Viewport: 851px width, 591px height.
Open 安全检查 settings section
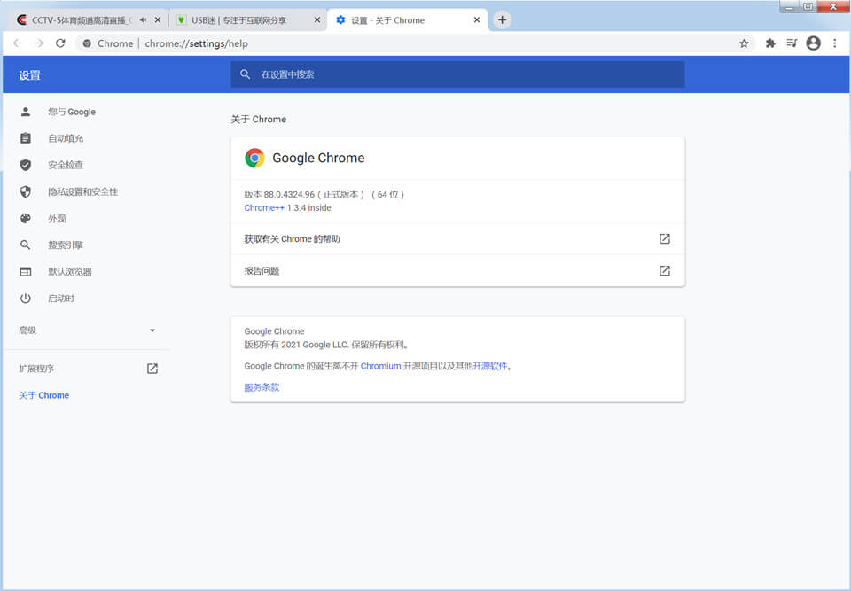tap(66, 165)
